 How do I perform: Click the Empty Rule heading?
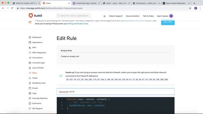tap(66, 51)
